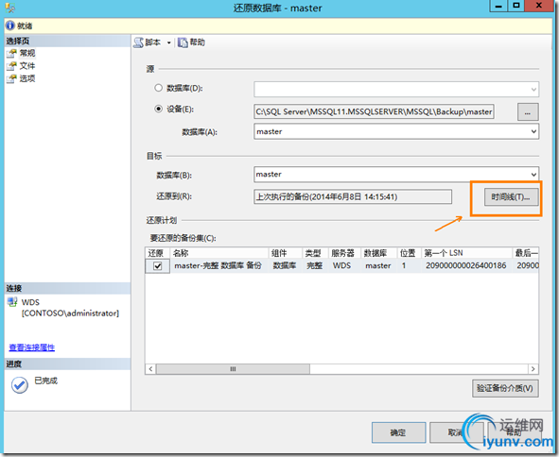Click the 脚本 script button
Screen dimensions: 559x457
point(148,42)
